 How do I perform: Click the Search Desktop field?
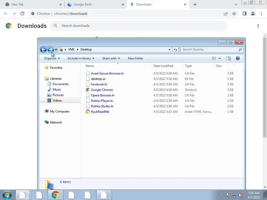tap(212, 49)
